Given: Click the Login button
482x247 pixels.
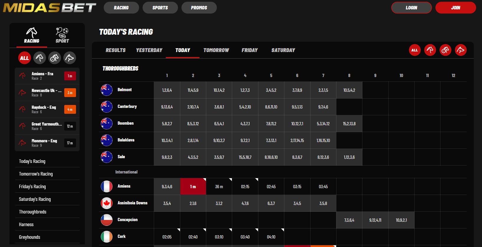Looking at the screenshot, I should 412,8.
